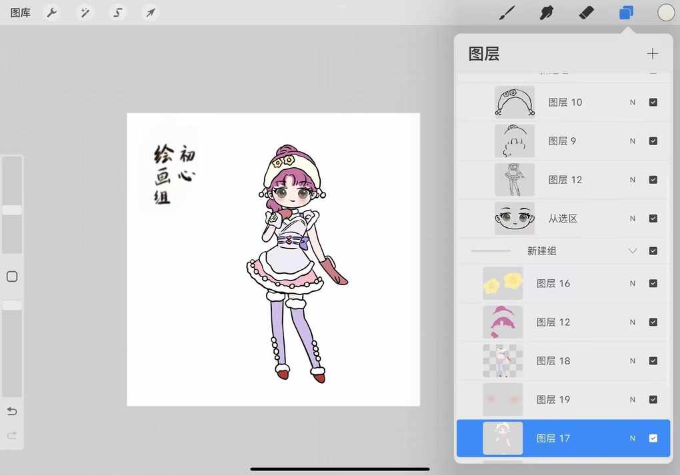Select the thumbnail of highlighted 图层 17
The image size is (680, 475).
(503, 438)
